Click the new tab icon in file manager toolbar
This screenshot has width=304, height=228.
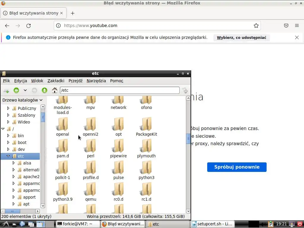7,91
